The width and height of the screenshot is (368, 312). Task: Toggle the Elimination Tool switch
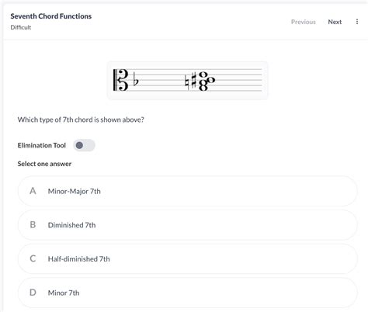click(84, 145)
